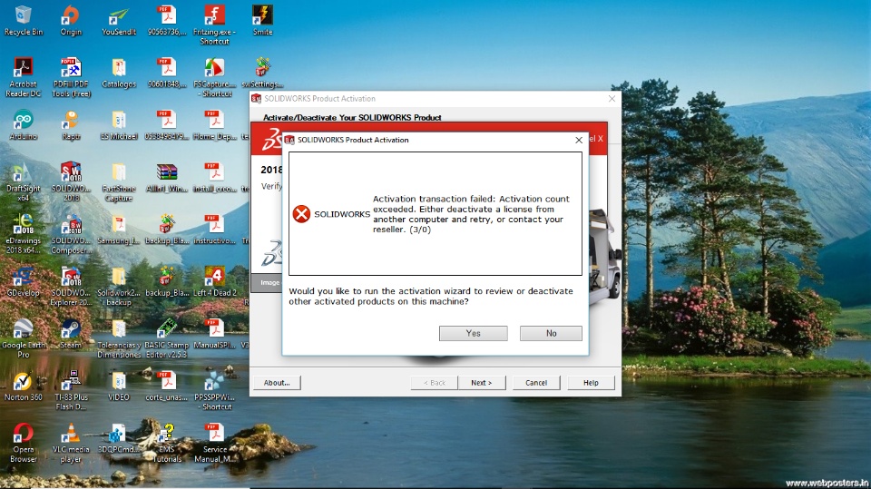Select the corte_unas PDF icon
This screenshot has width=871, height=489.
[x=167, y=386]
